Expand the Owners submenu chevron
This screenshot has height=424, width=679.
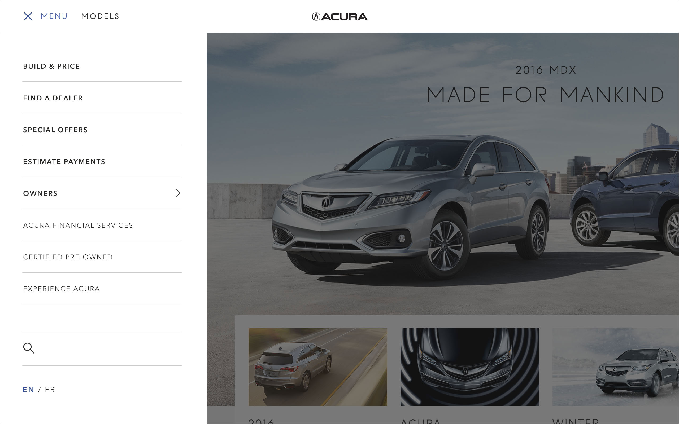(178, 193)
